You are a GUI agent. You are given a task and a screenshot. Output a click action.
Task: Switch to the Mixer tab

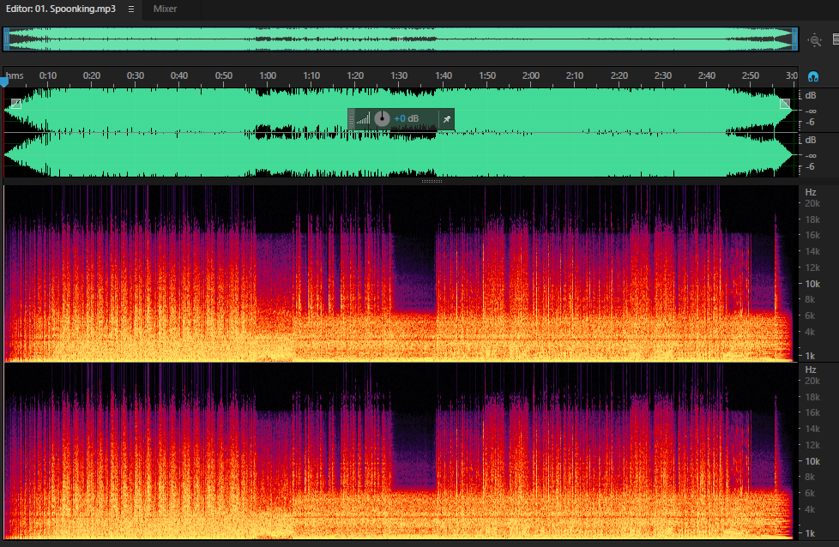click(165, 9)
